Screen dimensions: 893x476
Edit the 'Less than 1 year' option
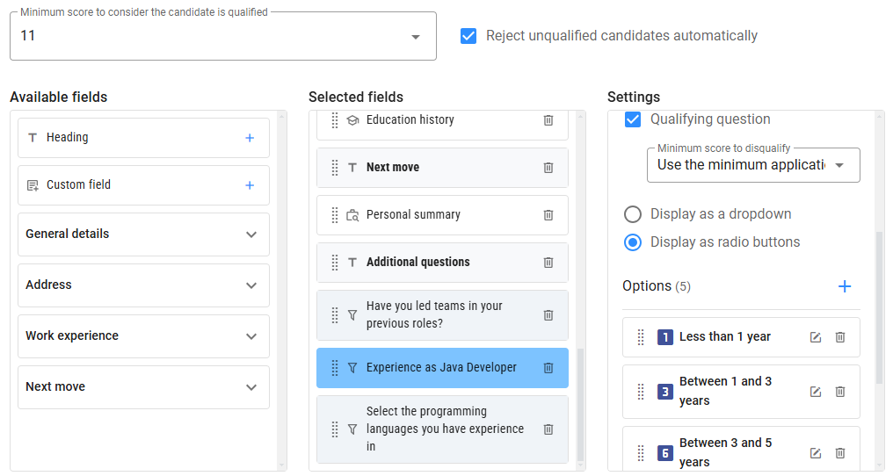(x=816, y=337)
